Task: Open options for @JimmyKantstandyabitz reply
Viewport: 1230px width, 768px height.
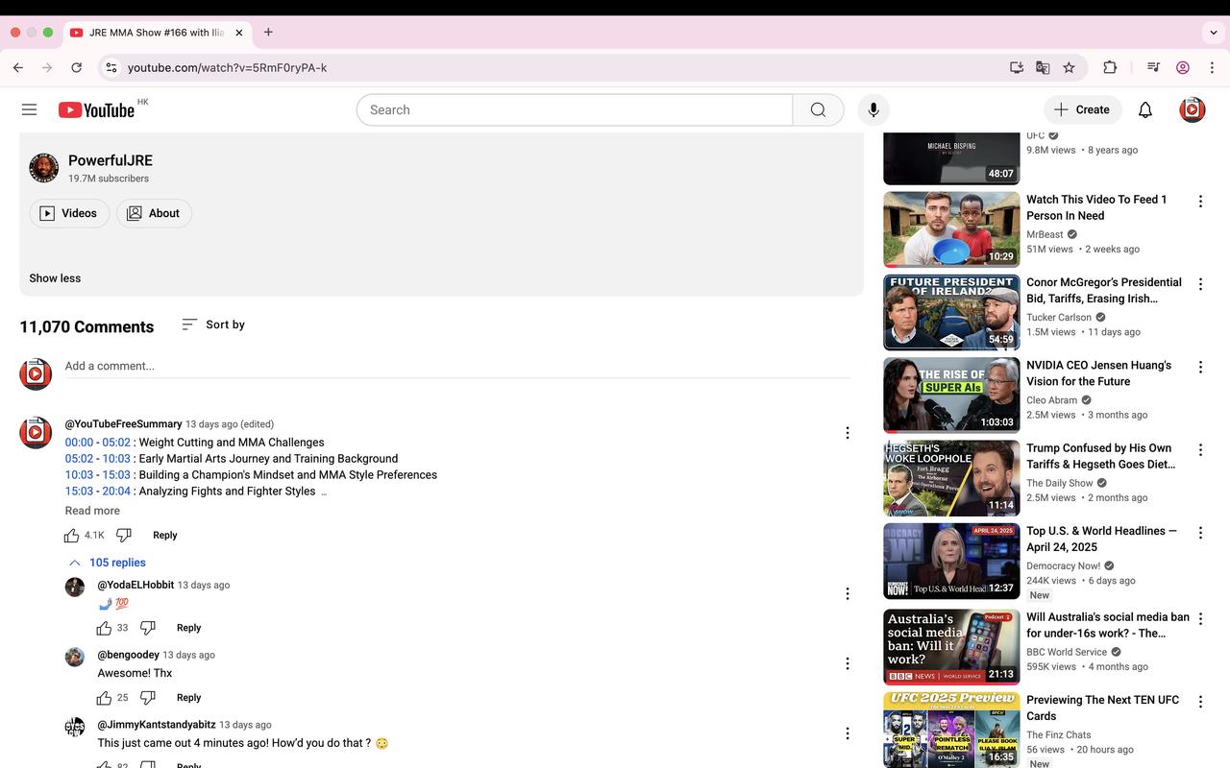Action: point(847,733)
